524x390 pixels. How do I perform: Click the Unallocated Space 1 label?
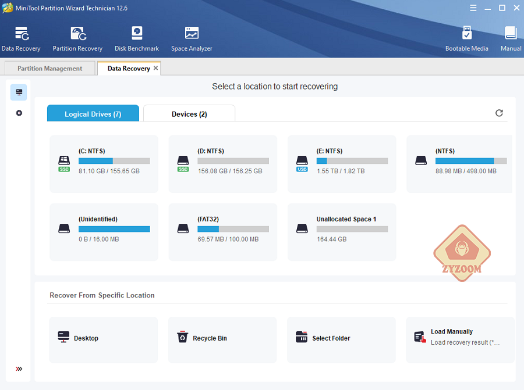pos(346,219)
